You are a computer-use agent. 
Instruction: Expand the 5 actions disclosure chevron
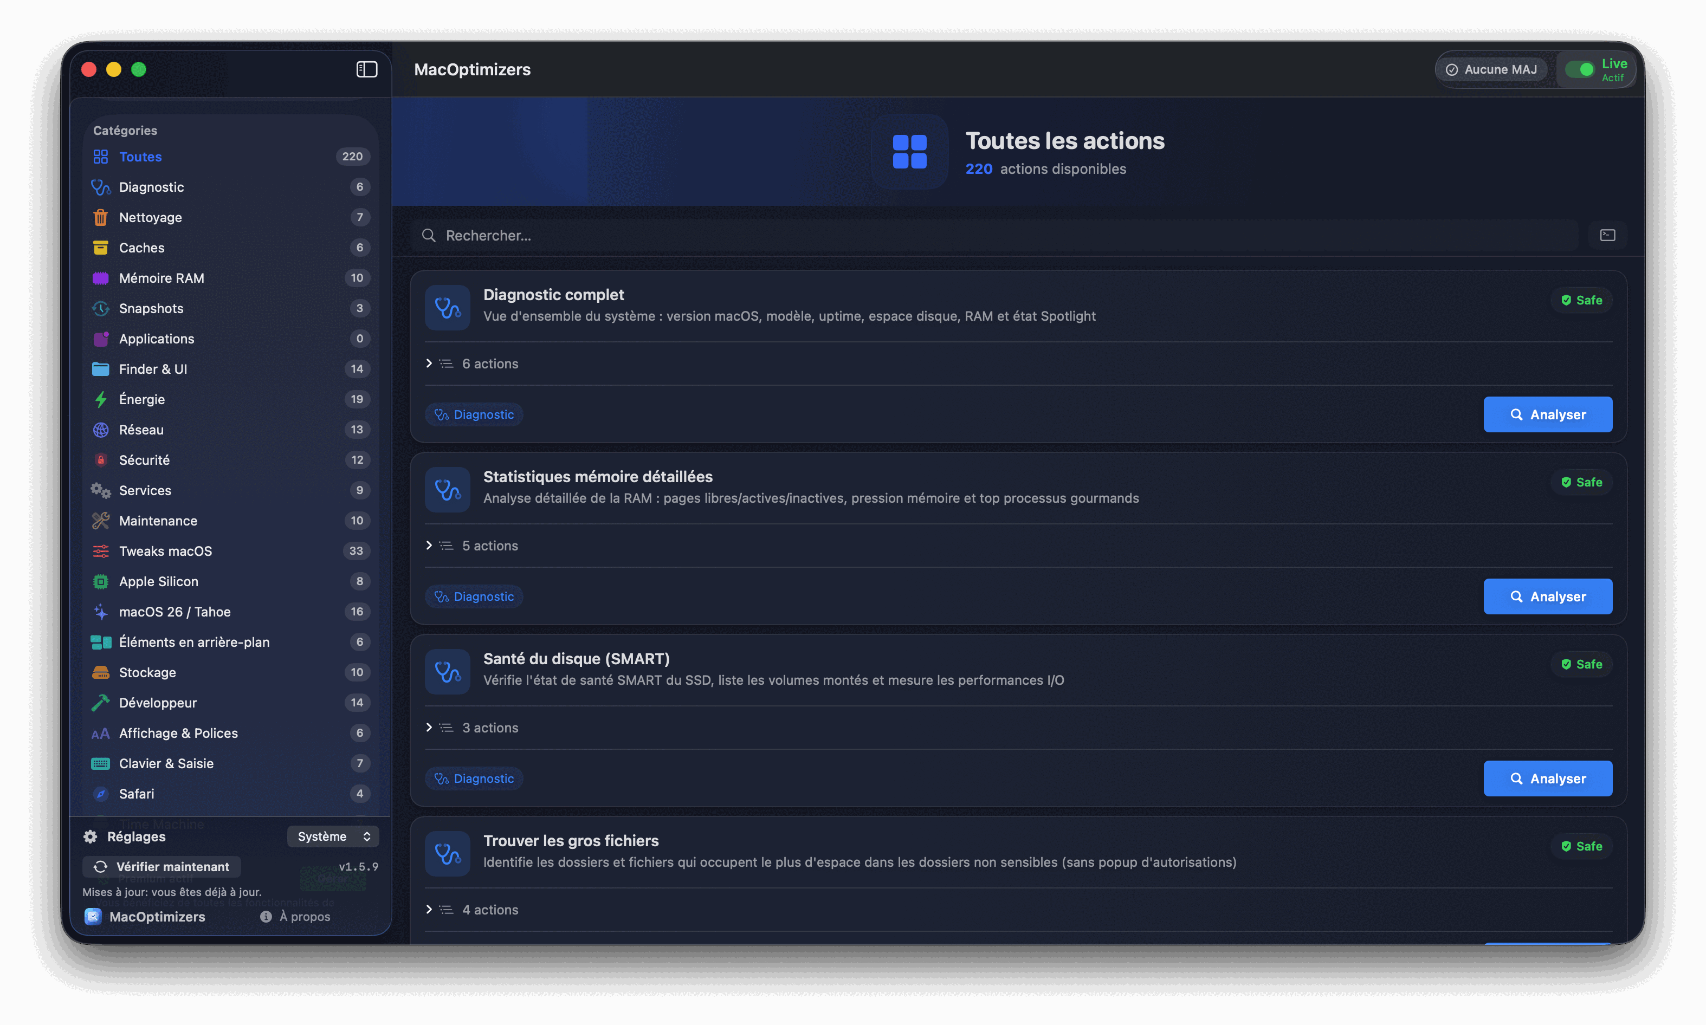pyautogui.click(x=429, y=546)
